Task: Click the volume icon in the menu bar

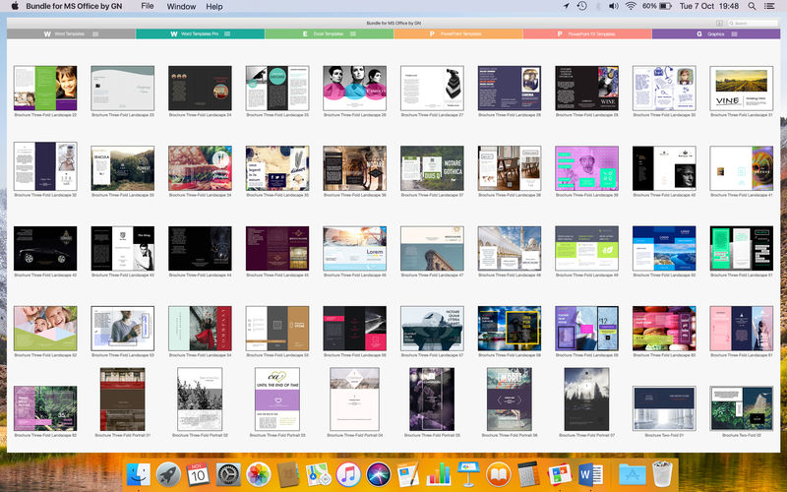Action: pyautogui.click(x=613, y=6)
